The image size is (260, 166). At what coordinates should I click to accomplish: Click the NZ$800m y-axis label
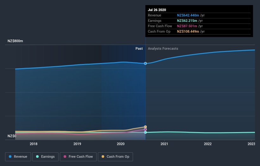(15, 41)
